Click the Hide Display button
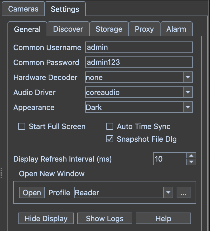Screen dimensions: 210x231 coord(46,219)
